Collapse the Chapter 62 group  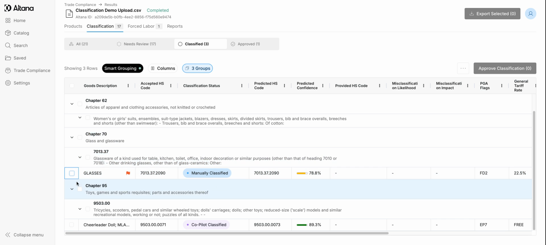tap(72, 104)
